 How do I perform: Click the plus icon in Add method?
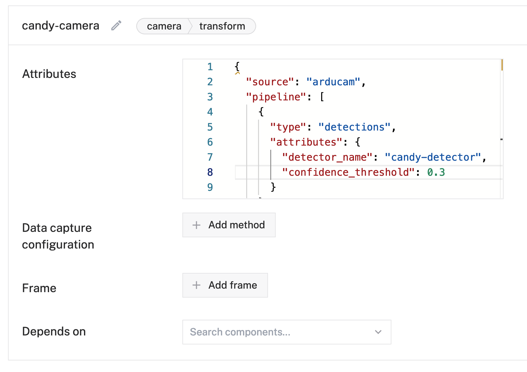click(x=197, y=225)
